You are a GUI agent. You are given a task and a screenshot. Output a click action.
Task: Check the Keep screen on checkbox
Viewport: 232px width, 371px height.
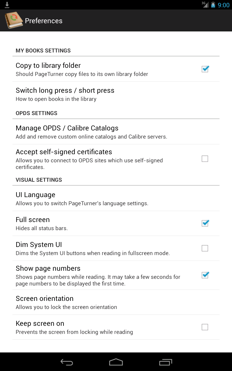point(205,327)
